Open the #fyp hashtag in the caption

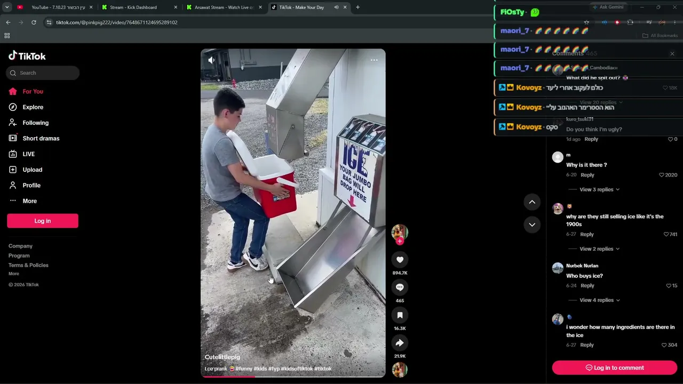point(274,369)
